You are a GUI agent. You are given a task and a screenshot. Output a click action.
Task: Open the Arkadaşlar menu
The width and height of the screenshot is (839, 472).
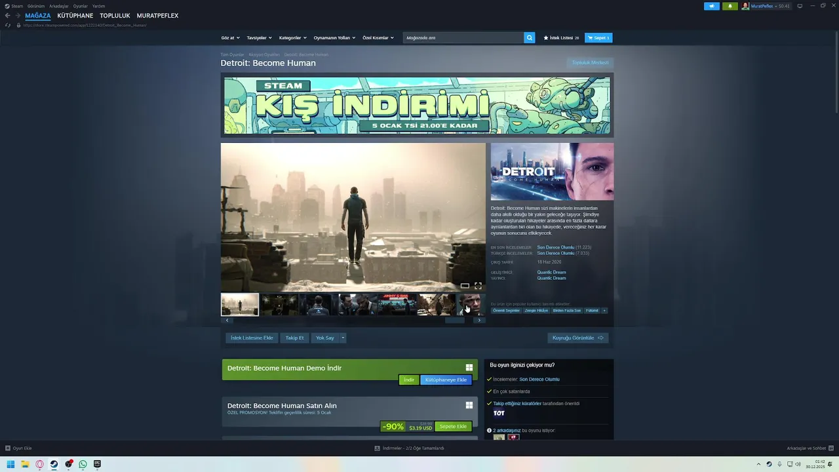click(59, 6)
